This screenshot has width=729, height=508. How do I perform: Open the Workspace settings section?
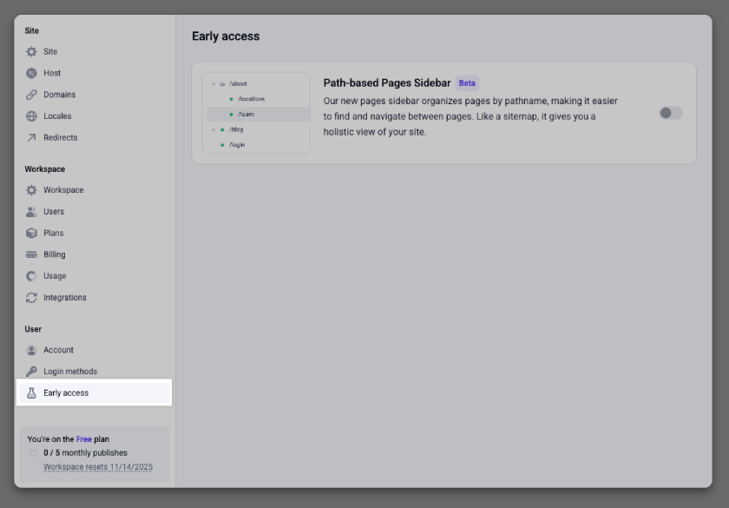coord(65,189)
